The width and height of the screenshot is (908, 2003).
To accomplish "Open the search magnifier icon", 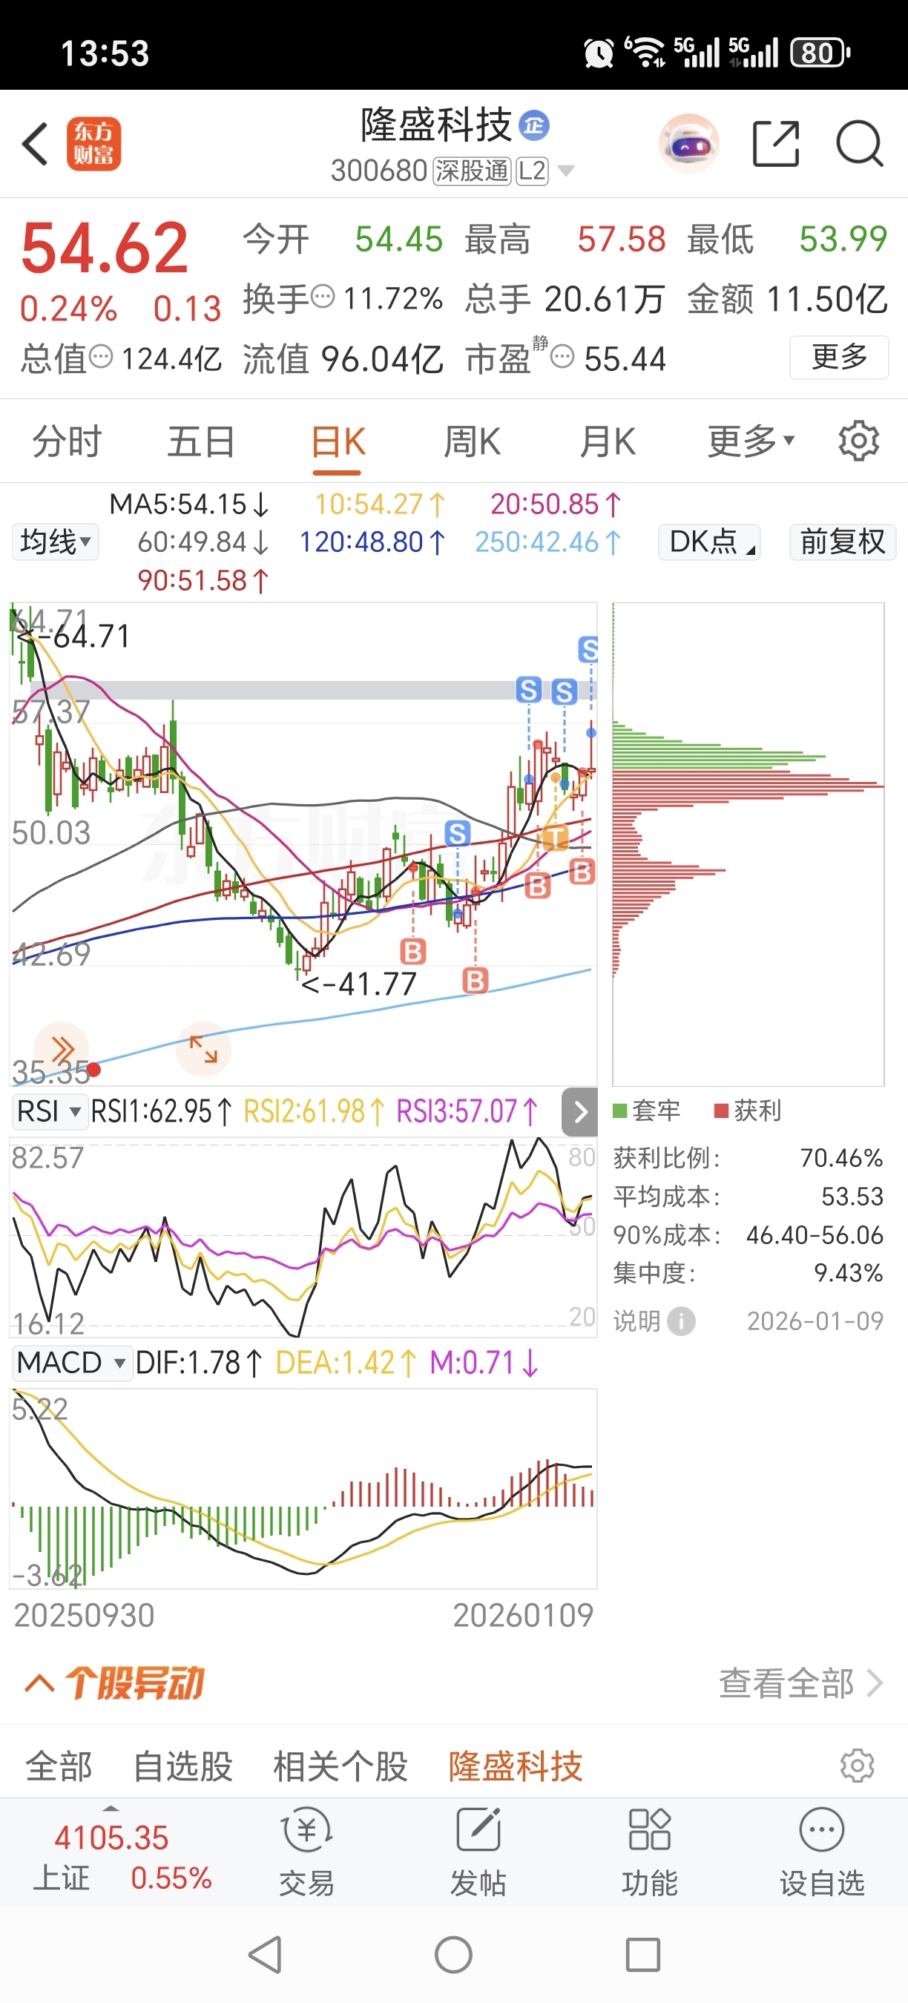I will pos(859,144).
